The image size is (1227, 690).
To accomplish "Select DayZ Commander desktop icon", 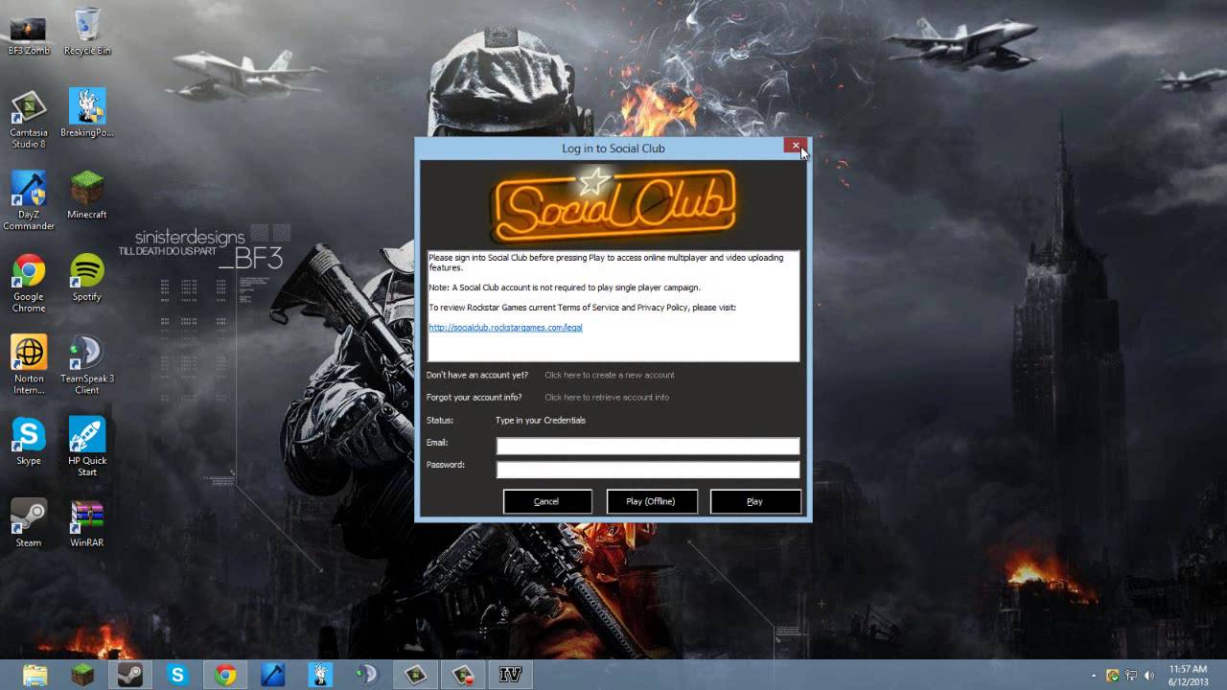I will point(29,201).
